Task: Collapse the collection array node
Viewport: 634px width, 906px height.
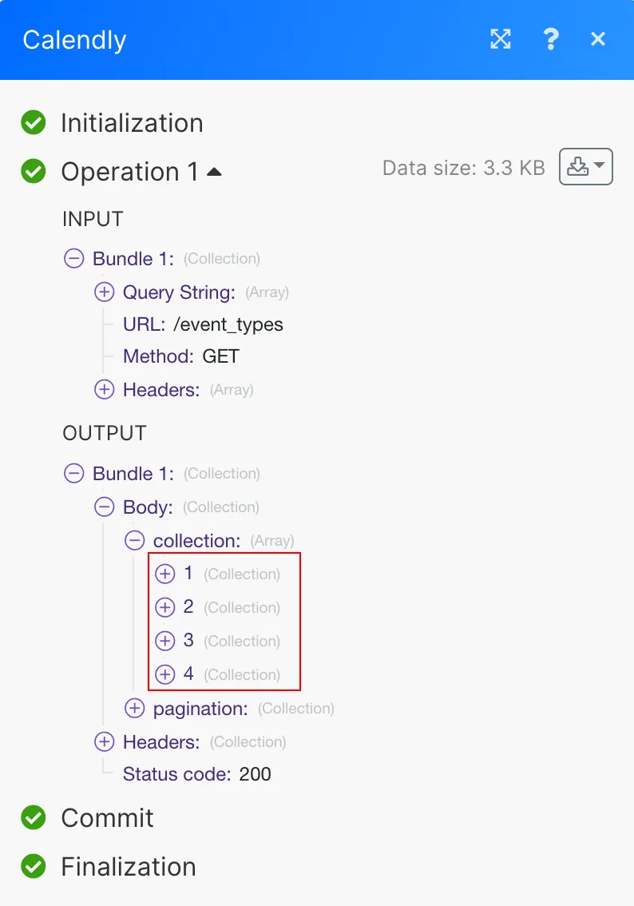Action: [135, 541]
